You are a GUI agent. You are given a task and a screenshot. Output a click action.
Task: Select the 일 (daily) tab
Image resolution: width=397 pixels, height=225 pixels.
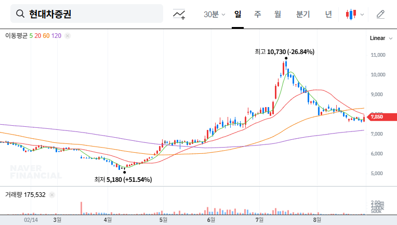click(237, 14)
